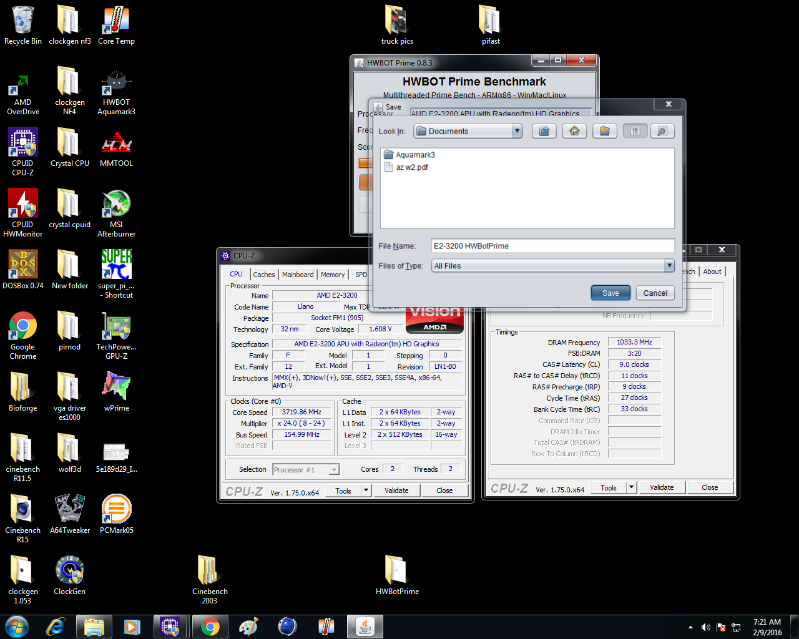The width and height of the screenshot is (799, 639).
Task: Click Close in the CPU-Z CPU window
Action: pyautogui.click(x=444, y=490)
